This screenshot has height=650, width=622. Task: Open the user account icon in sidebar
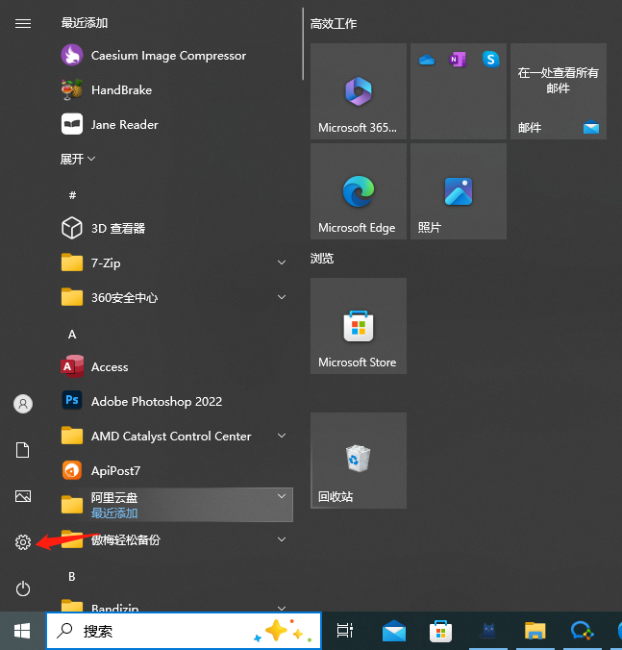(x=23, y=404)
